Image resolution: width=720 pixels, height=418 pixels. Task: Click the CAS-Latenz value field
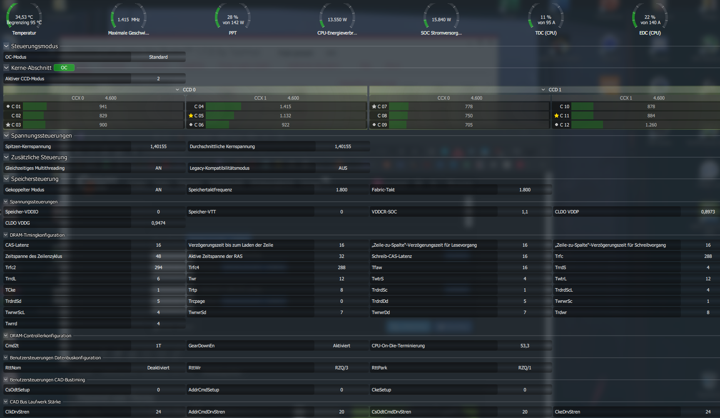(x=158, y=245)
